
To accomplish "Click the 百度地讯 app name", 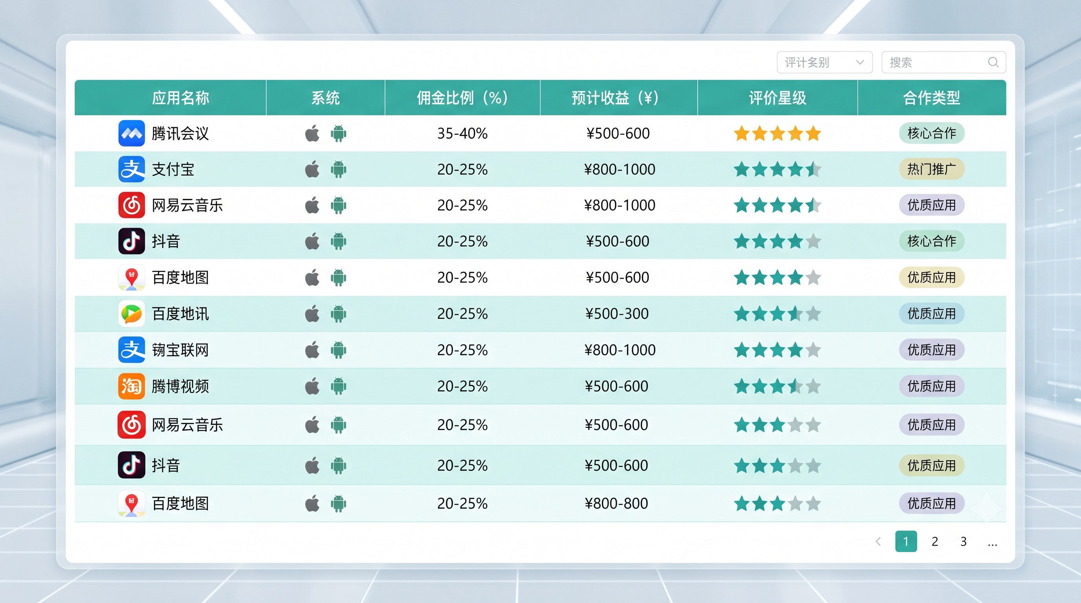I will (180, 314).
